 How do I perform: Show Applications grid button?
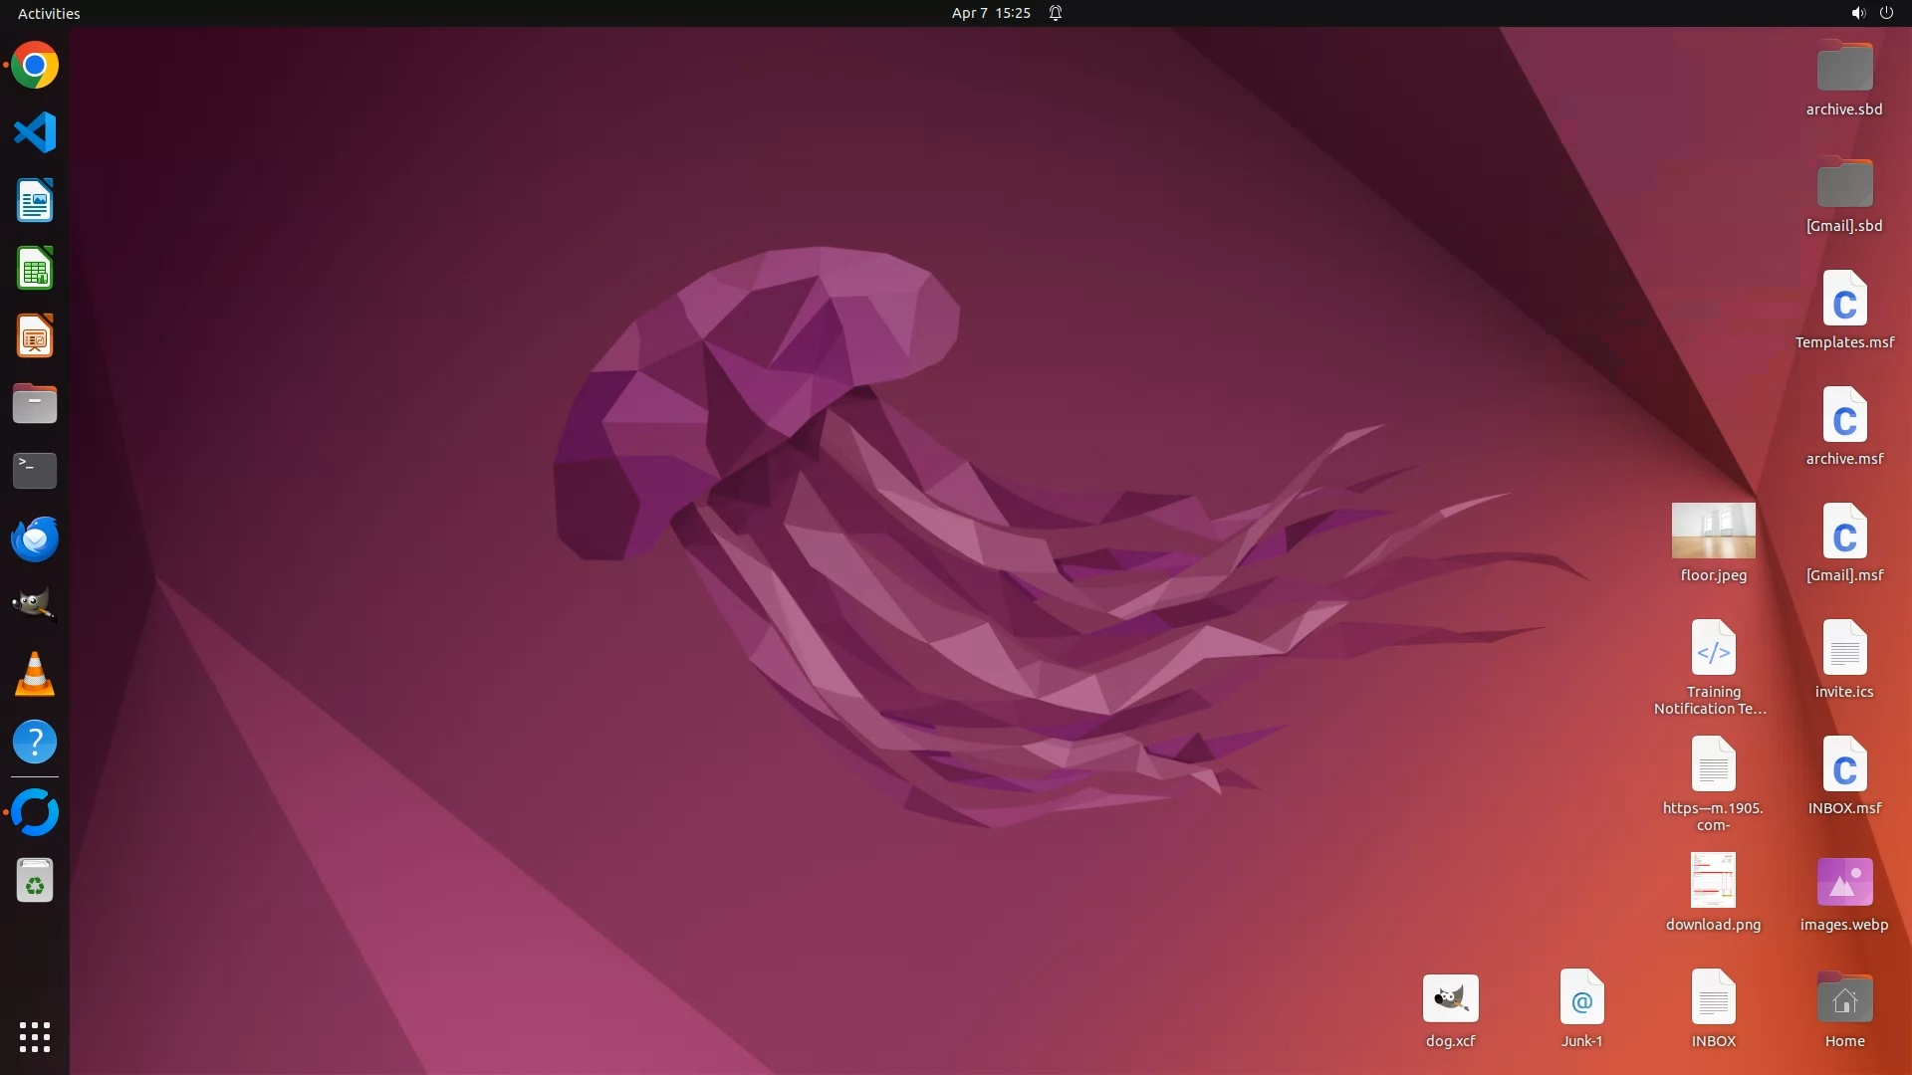click(35, 1037)
